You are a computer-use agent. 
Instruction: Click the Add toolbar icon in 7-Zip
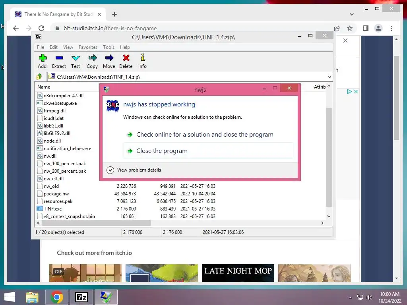point(42,58)
